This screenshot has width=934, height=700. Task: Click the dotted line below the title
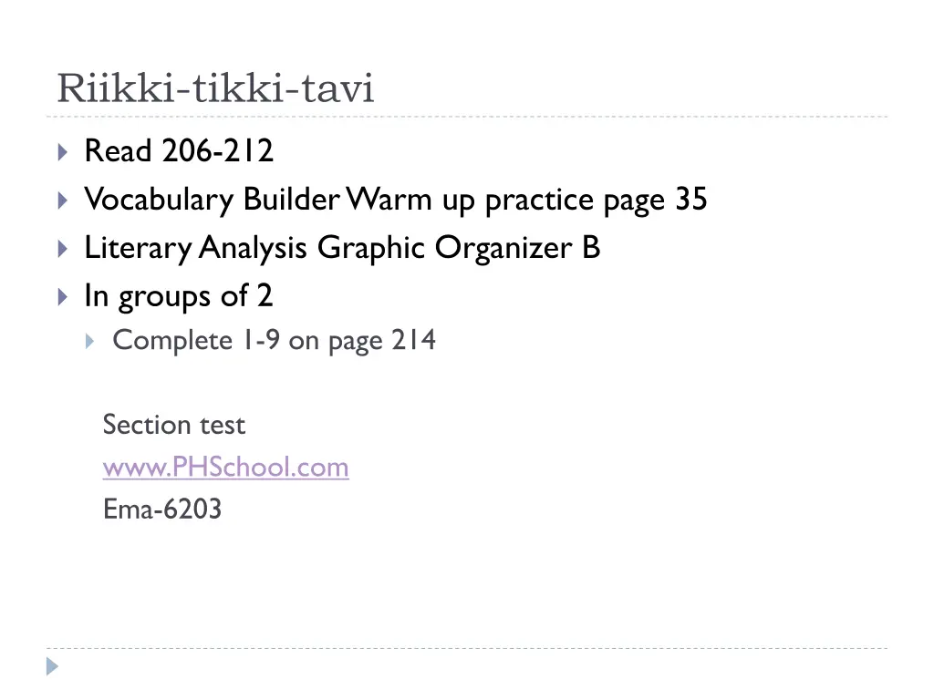tap(467, 117)
